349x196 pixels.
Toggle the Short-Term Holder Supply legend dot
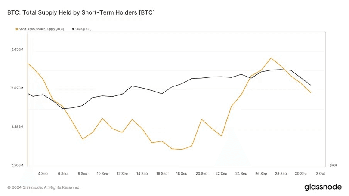click(17, 29)
